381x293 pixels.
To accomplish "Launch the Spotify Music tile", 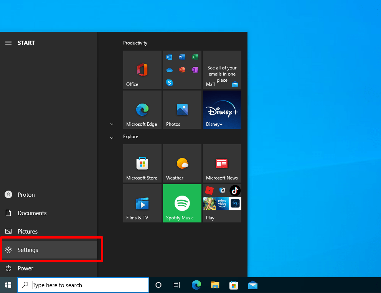I will click(182, 203).
